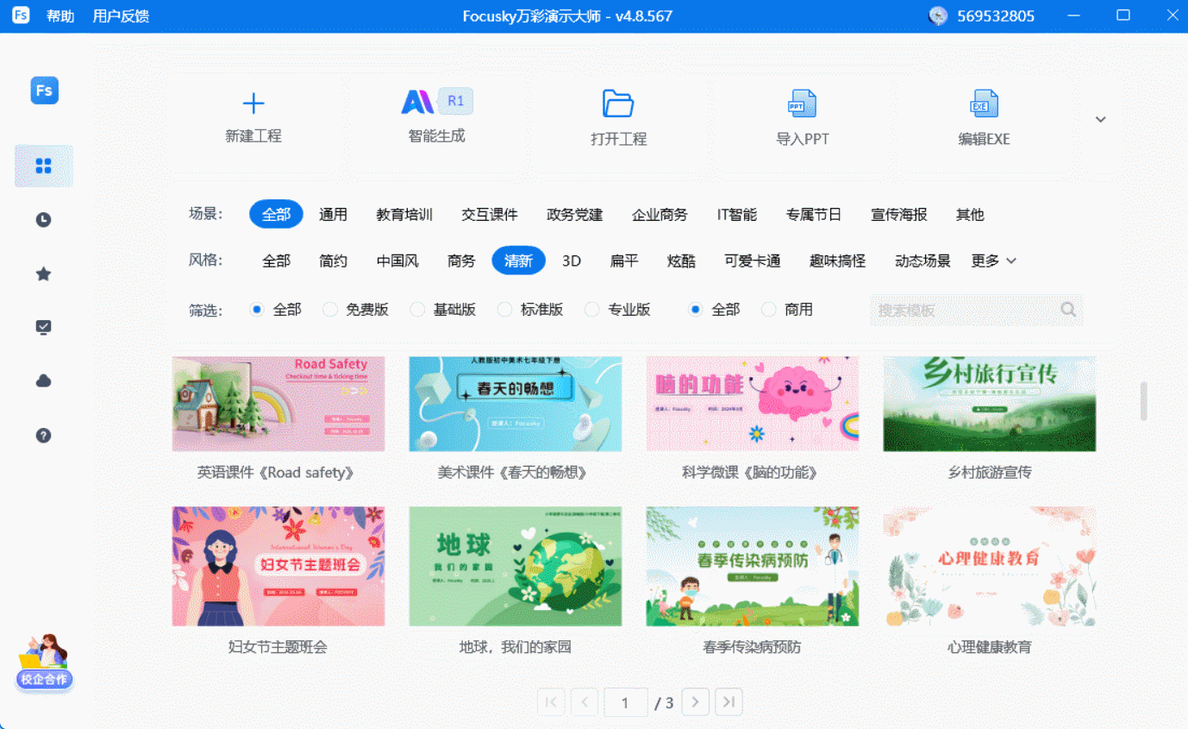Select the 免费版 radio button
The image size is (1188, 729).
(x=330, y=310)
